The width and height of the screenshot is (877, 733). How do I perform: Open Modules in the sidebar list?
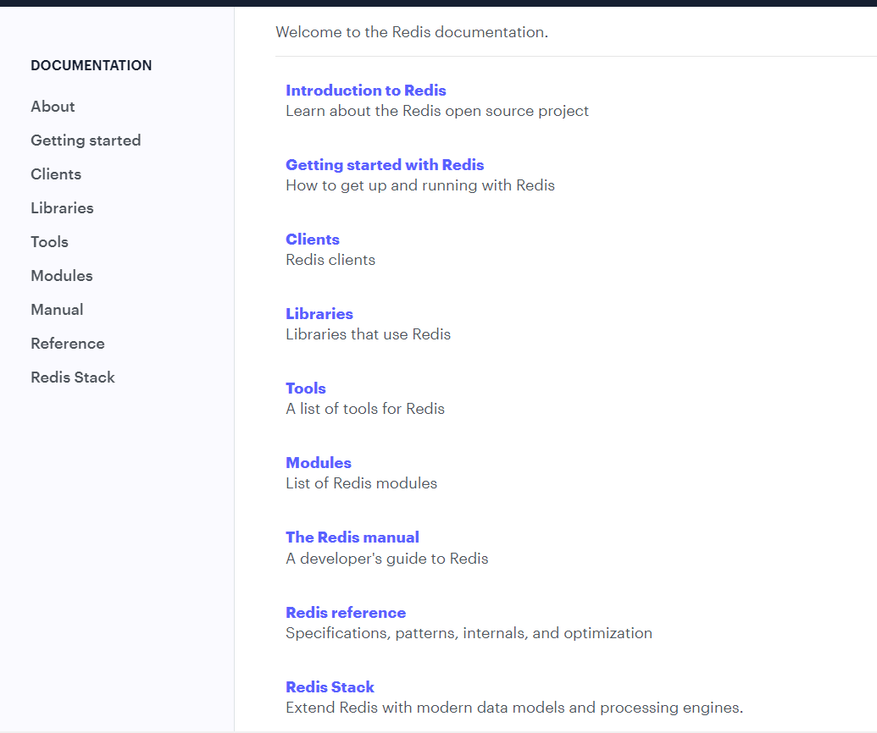pos(62,275)
